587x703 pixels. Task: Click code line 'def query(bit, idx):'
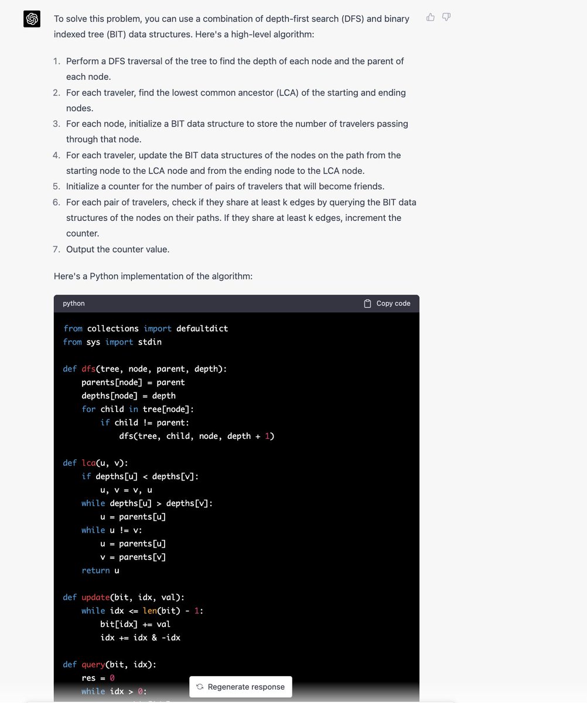tap(110, 664)
